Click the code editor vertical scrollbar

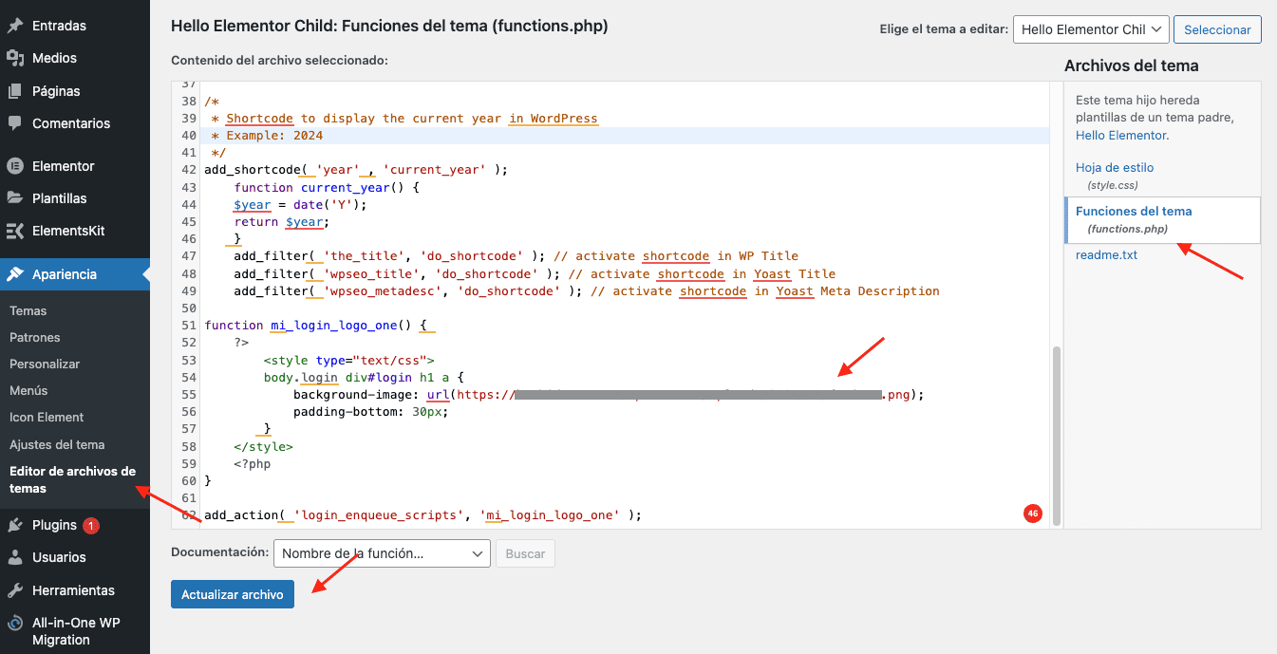(1056, 427)
